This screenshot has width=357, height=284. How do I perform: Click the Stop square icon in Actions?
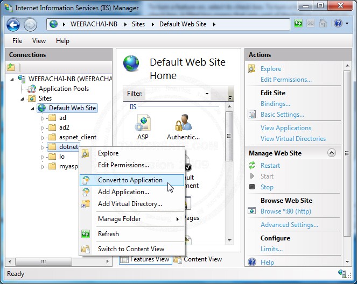[251, 187]
